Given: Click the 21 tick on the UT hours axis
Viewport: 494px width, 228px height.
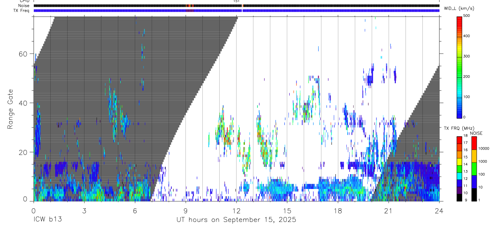Looking at the screenshot, I should (x=389, y=210).
